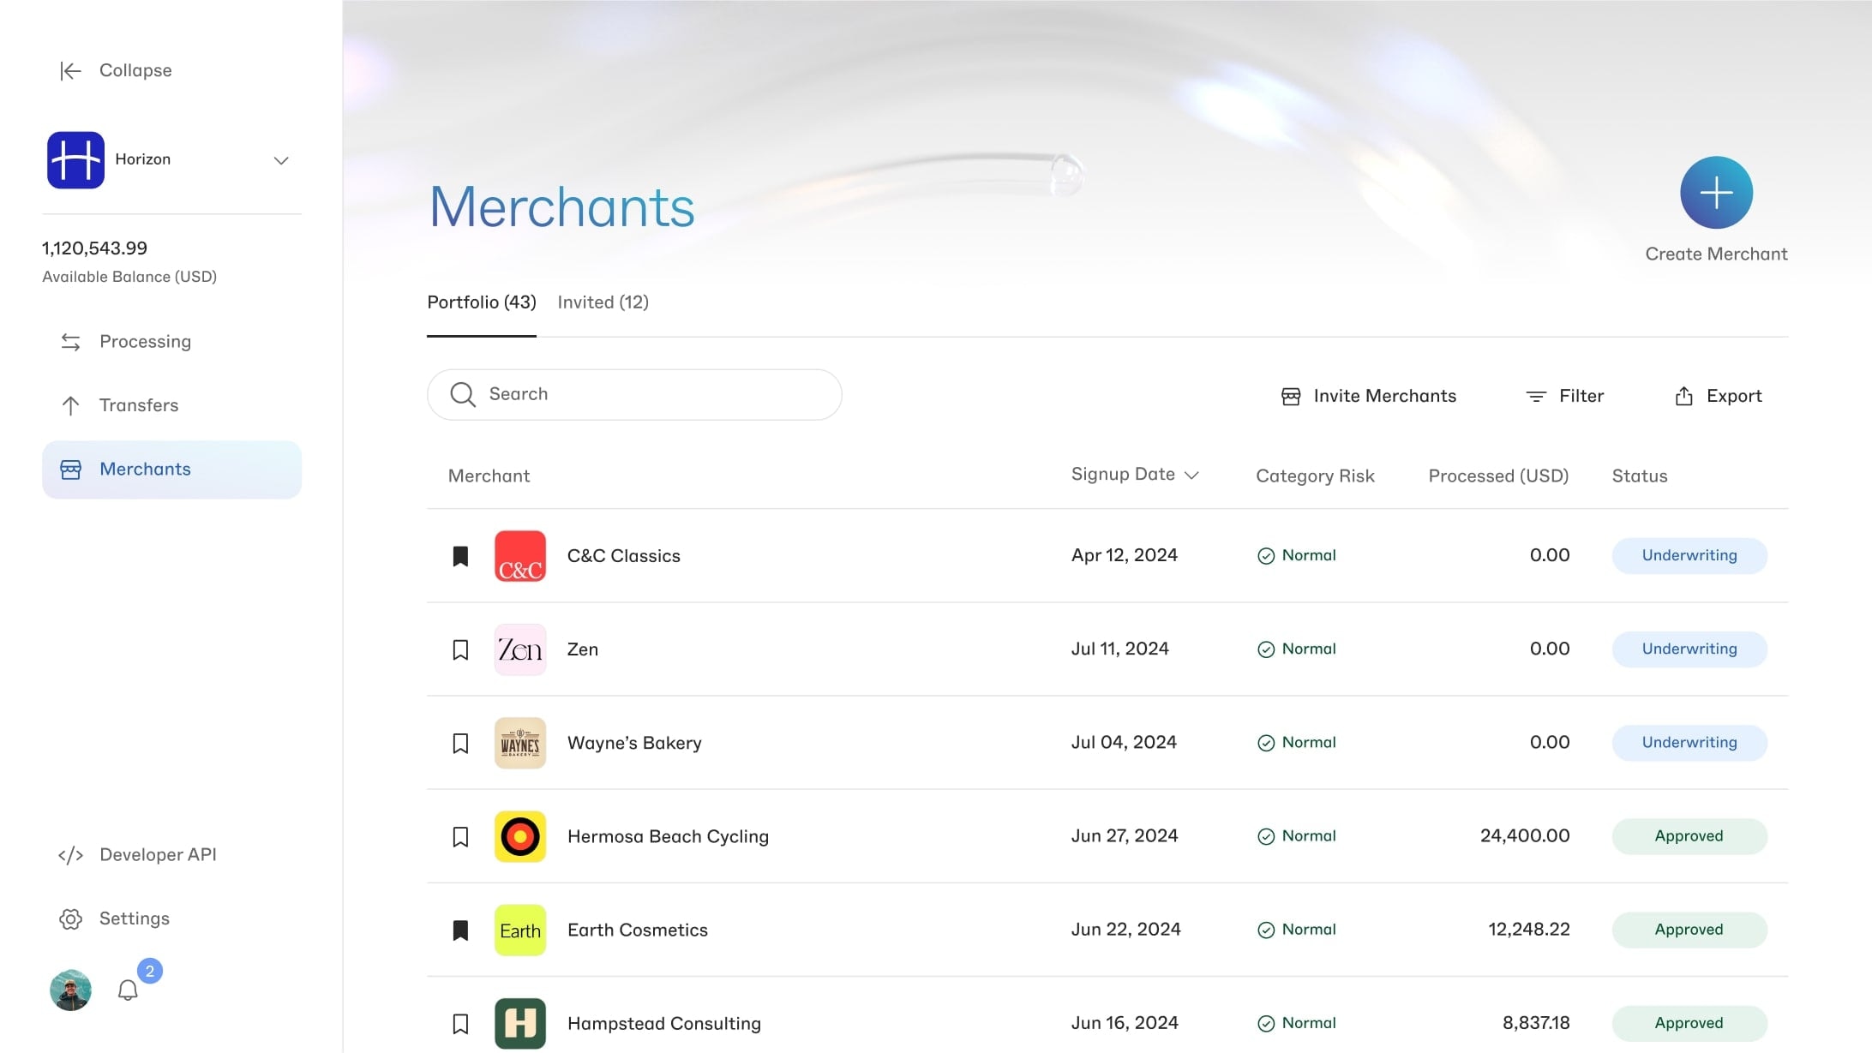The width and height of the screenshot is (1872, 1053).
Task: Click Approved status for Hermosa Beach Cycling
Action: (1689, 836)
